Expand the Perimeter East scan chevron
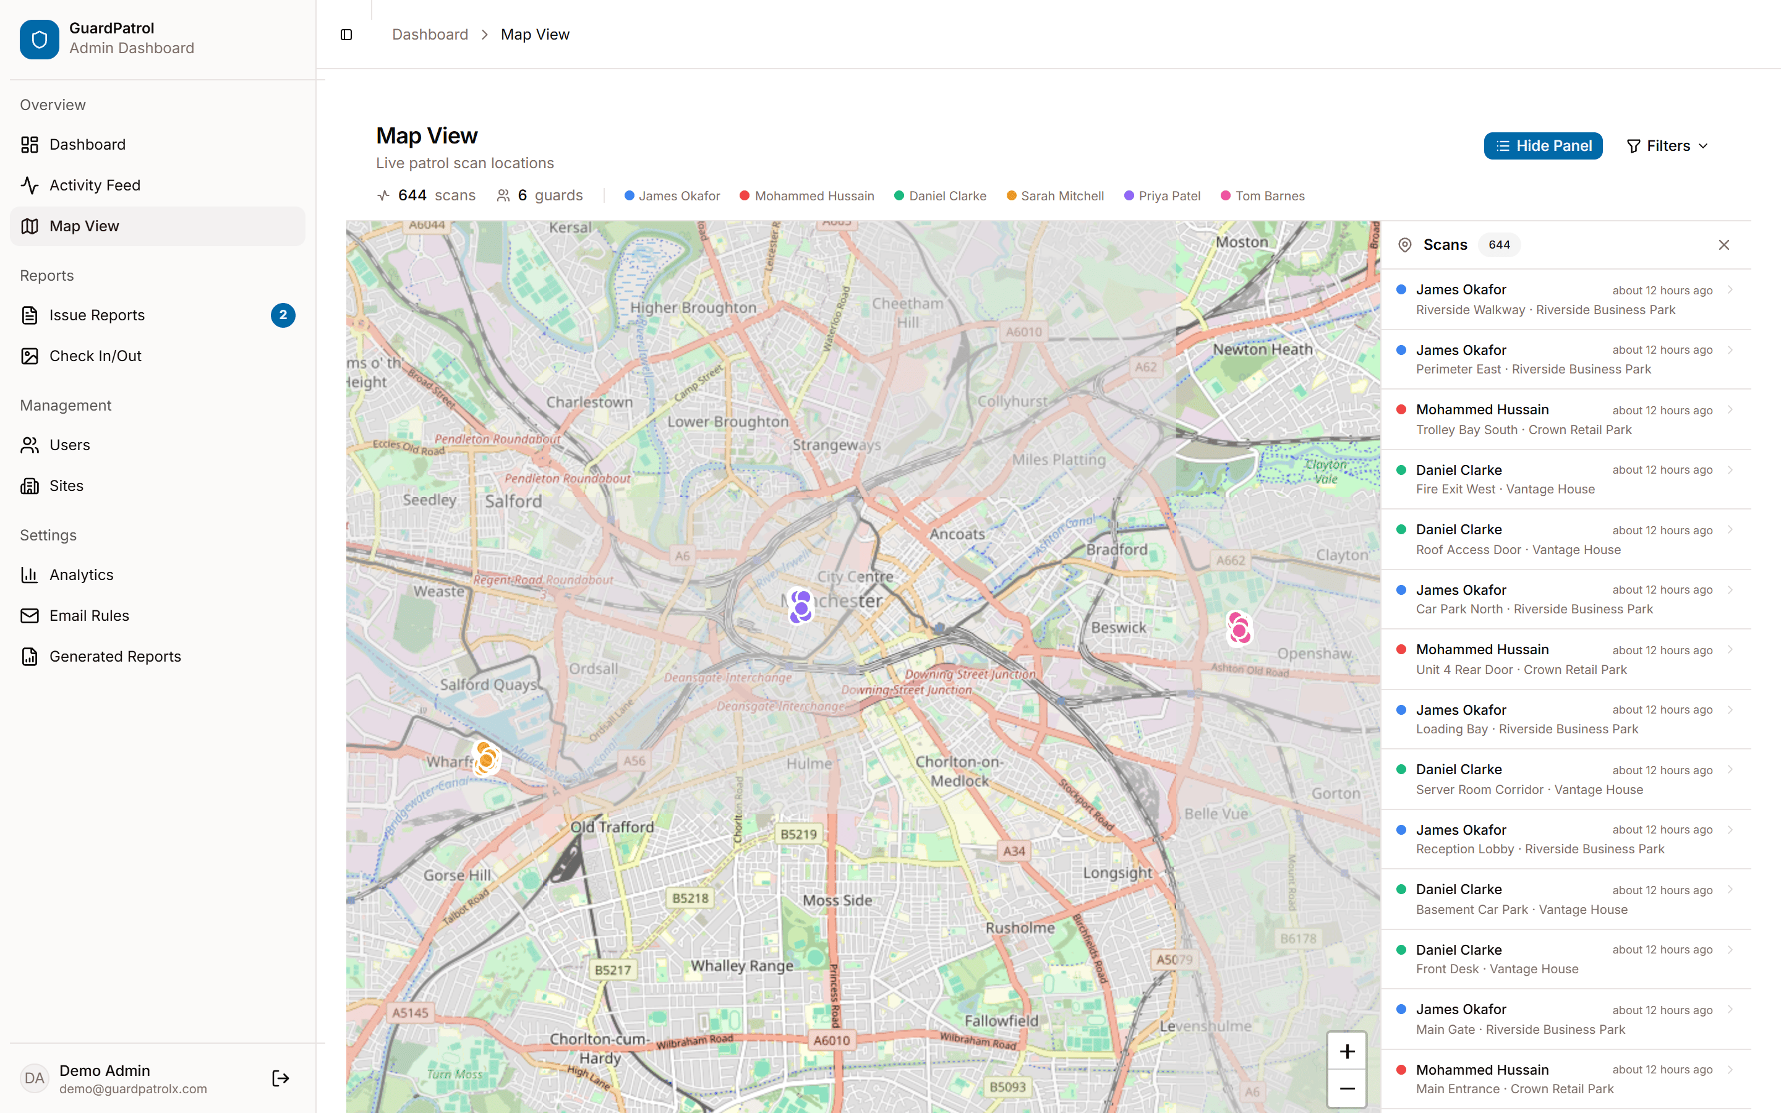 point(1730,349)
